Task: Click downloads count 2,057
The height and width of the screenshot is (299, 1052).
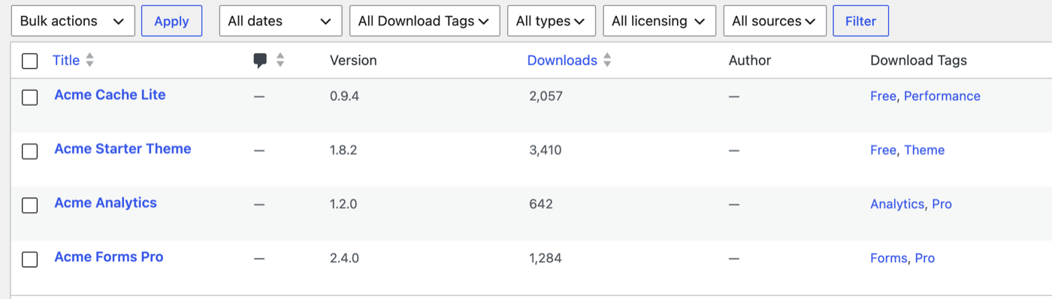Action: click(x=546, y=96)
